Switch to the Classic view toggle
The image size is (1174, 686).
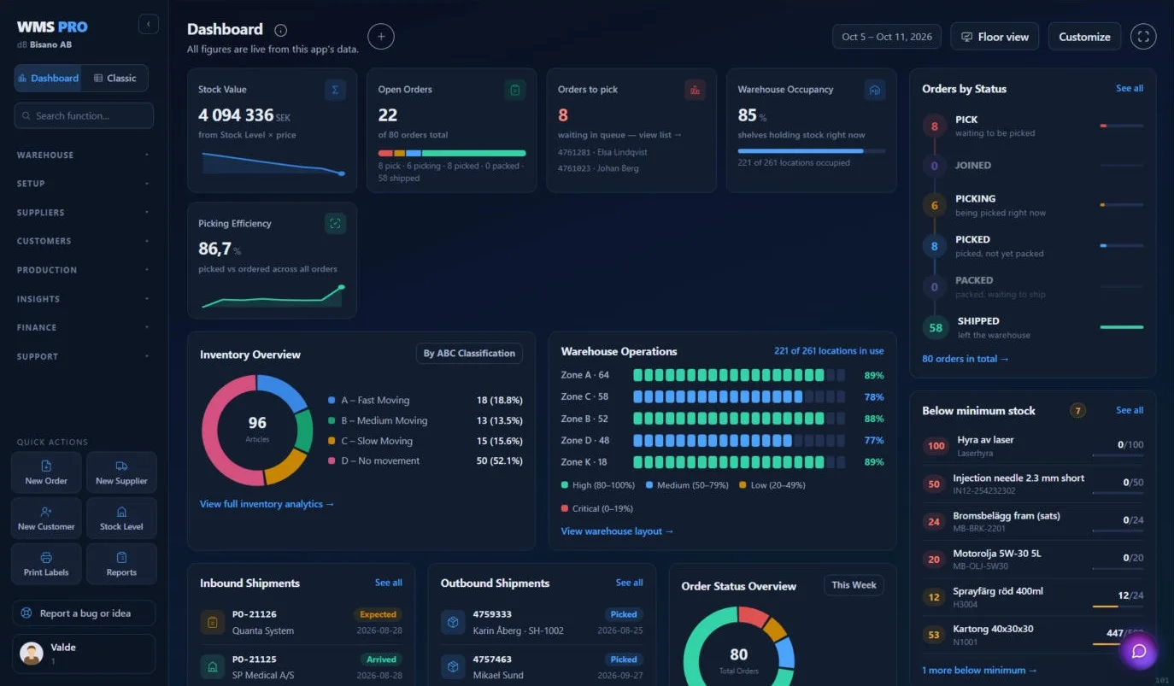point(114,79)
